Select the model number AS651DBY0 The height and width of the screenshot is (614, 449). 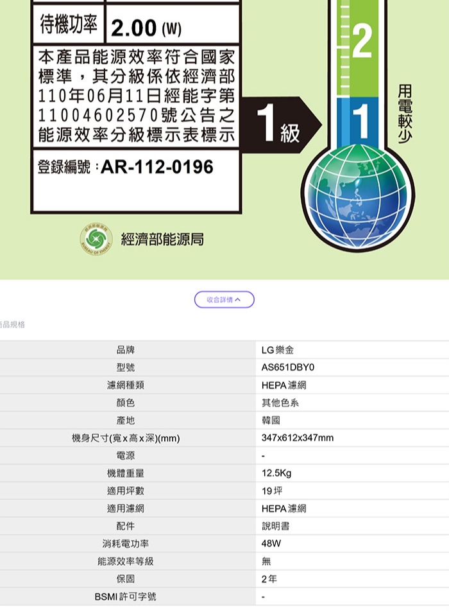289,367
